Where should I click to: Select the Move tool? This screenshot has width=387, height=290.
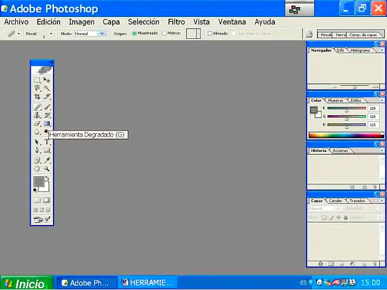(46, 80)
